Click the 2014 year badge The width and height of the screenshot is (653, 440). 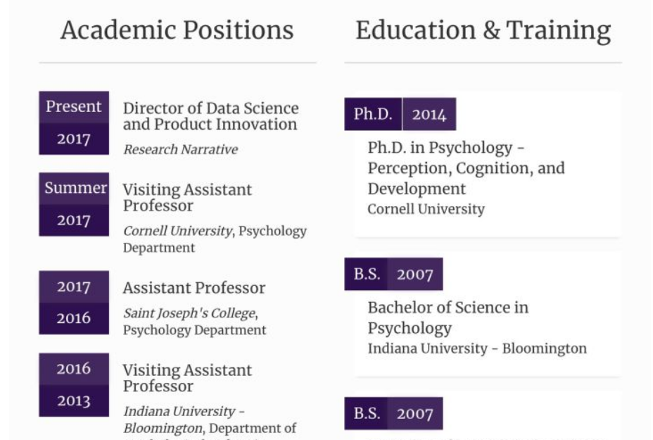(x=429, y=114)
